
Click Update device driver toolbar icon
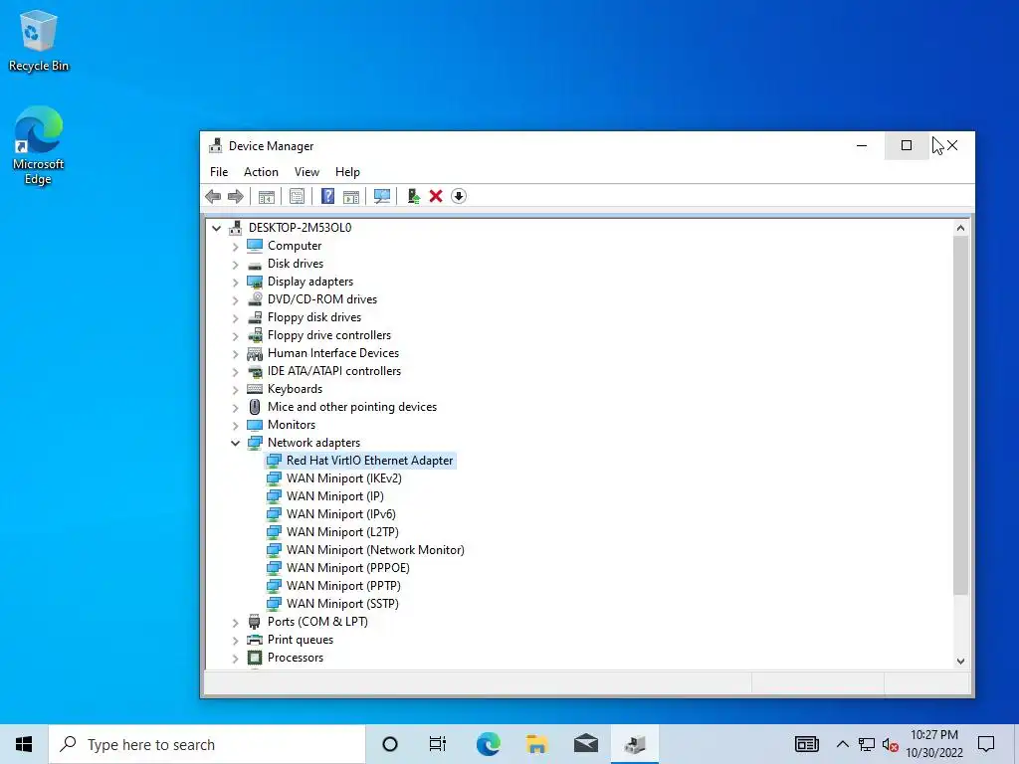pyautogui.click(x=413, y=196)
